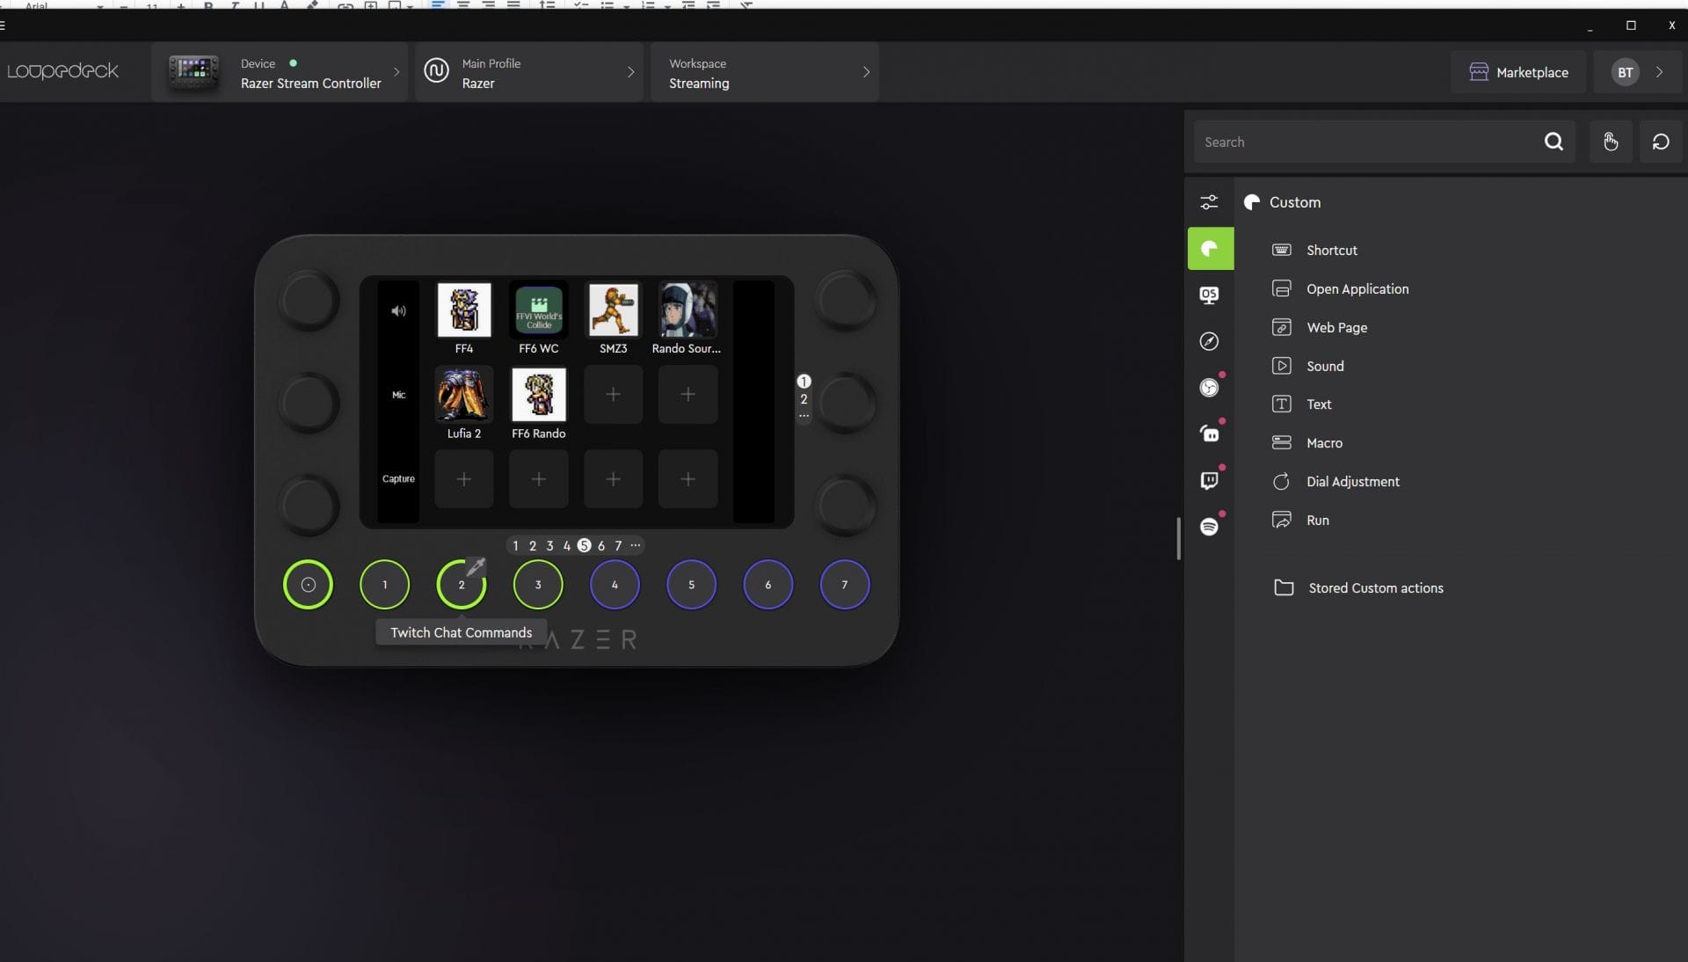Open Stored Custom actions
The image size is (1688, 962).
coord(1374,588)
